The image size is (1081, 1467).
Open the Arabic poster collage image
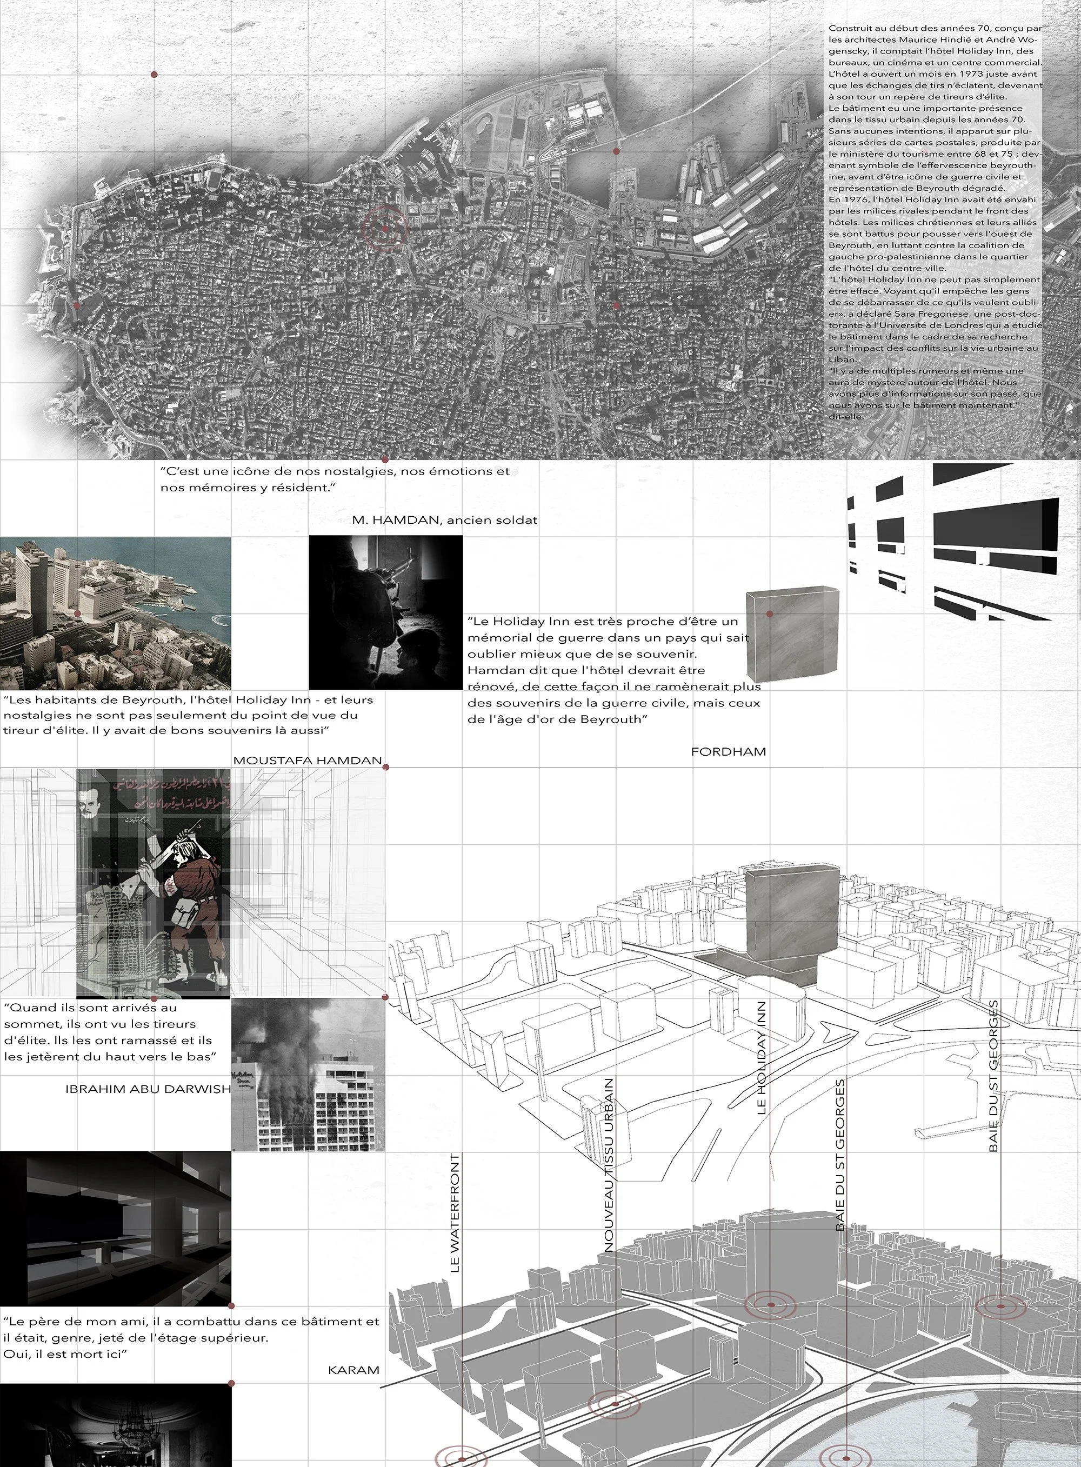pyautogui.click(x=155, y=883)
